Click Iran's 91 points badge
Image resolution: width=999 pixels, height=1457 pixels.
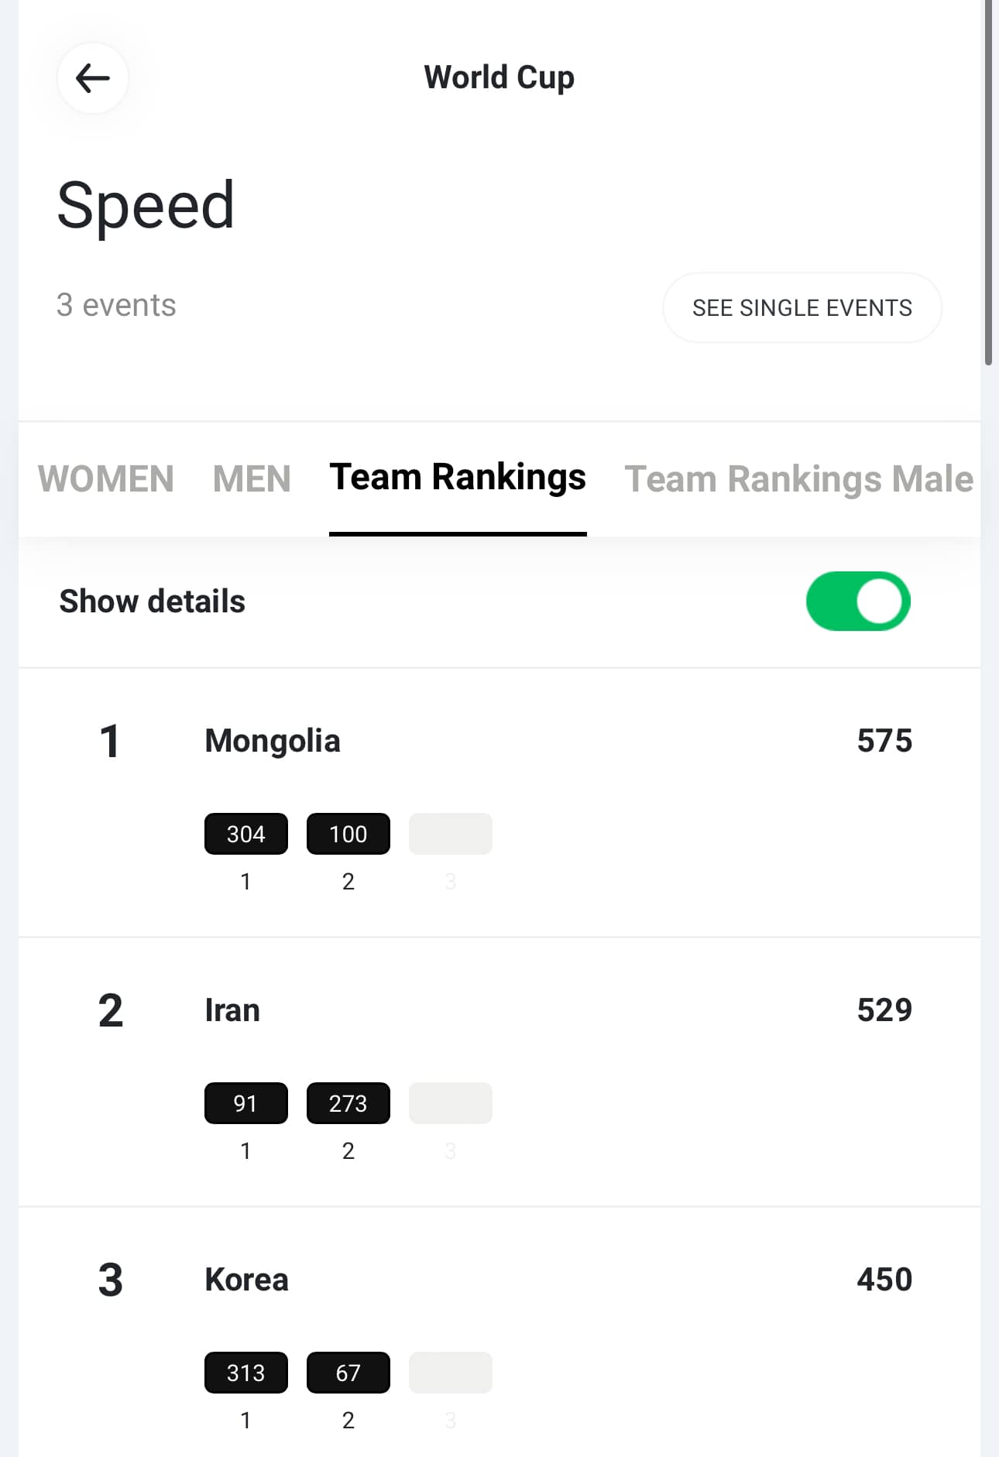tap(246, 1103)
